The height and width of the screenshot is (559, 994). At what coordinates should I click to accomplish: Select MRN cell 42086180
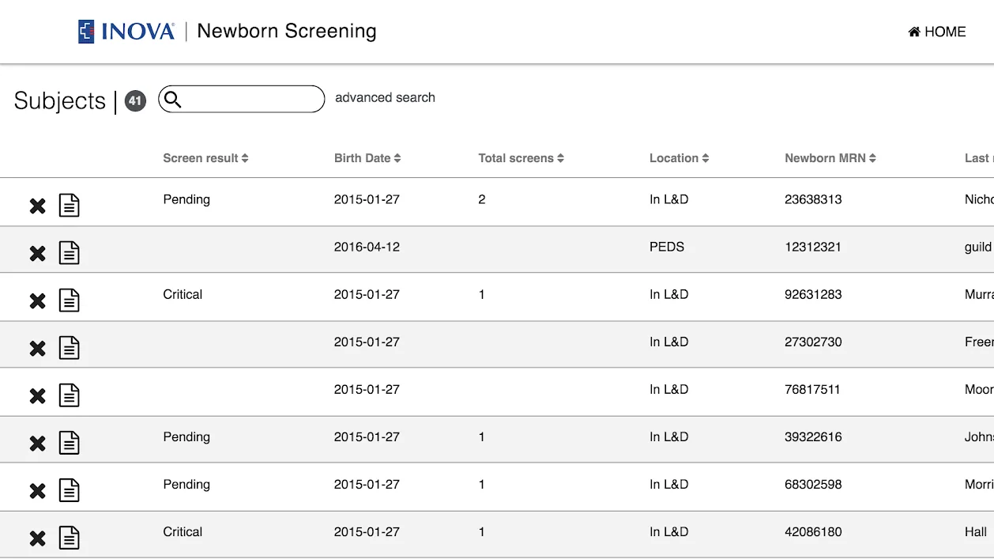coord(813,531)
